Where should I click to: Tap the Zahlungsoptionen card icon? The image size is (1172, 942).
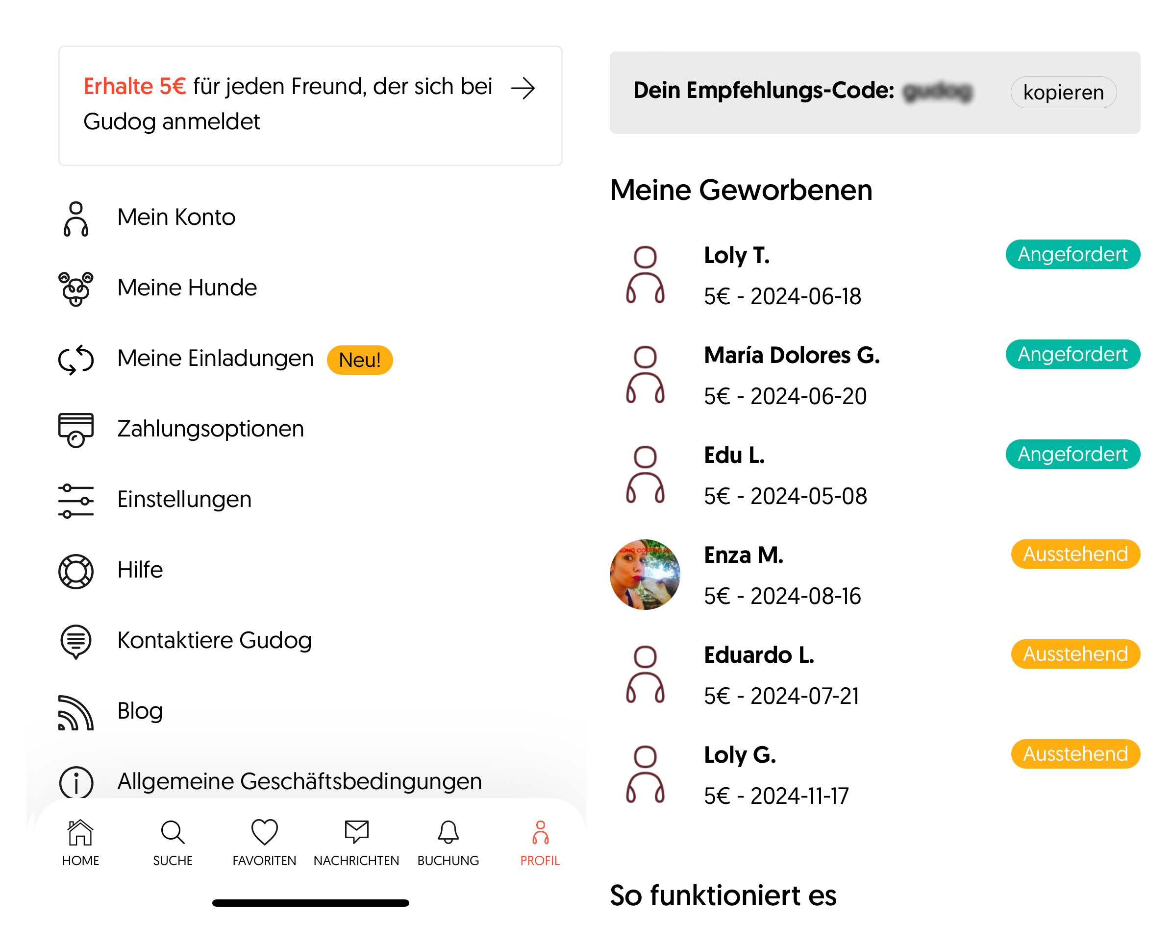pyautogui.click(x=75, y=430)
